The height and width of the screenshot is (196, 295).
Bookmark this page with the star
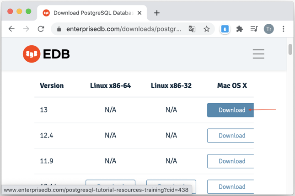click(x=207, y=29)
